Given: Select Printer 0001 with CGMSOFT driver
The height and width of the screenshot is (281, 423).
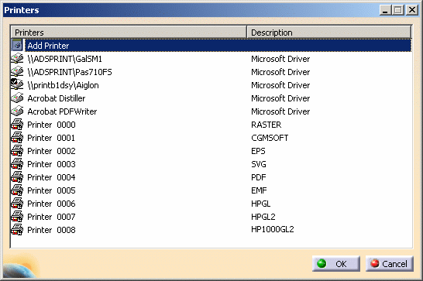Looking at the screenshot, I should [211, 138].
